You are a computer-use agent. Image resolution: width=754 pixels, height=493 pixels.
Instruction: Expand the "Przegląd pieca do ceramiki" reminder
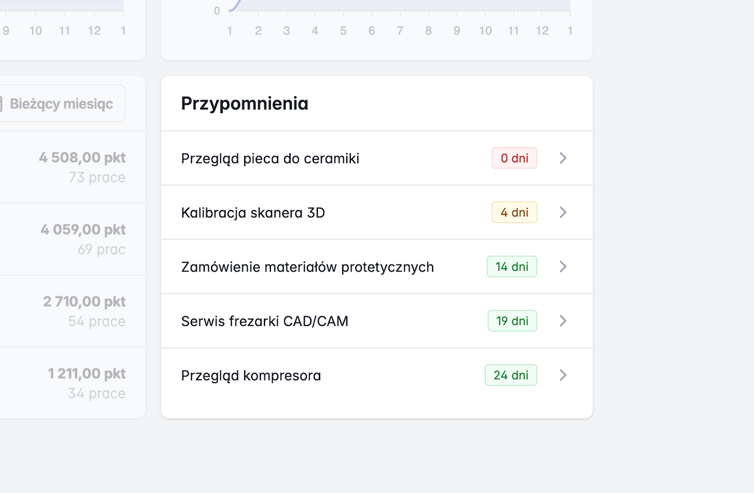(x=562, y=158)
